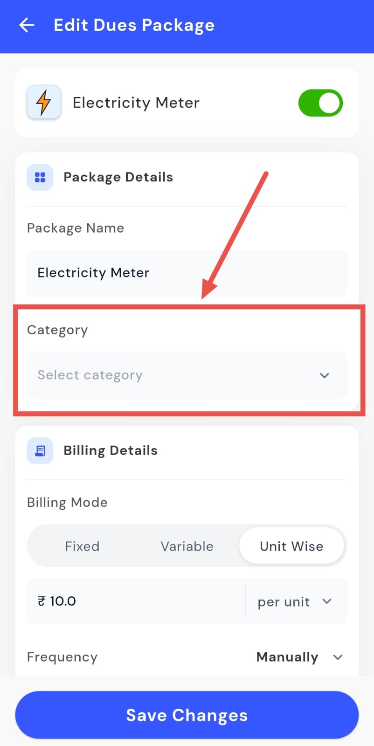The width and height of the screenshot is (374, 746).
Task: Tap the Package Details section heading
Action: click(x=118, y=177)
